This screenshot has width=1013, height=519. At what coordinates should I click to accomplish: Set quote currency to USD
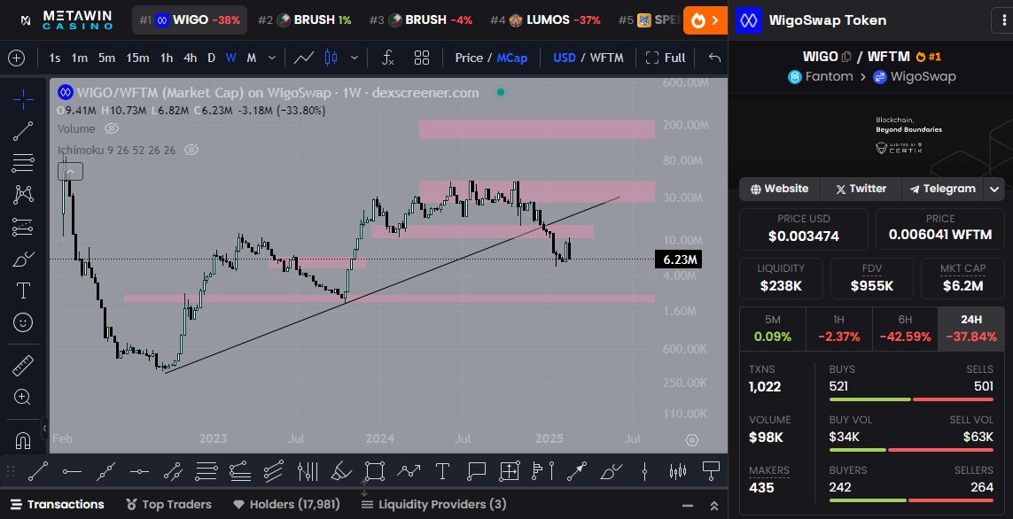[x=564, y=58]
